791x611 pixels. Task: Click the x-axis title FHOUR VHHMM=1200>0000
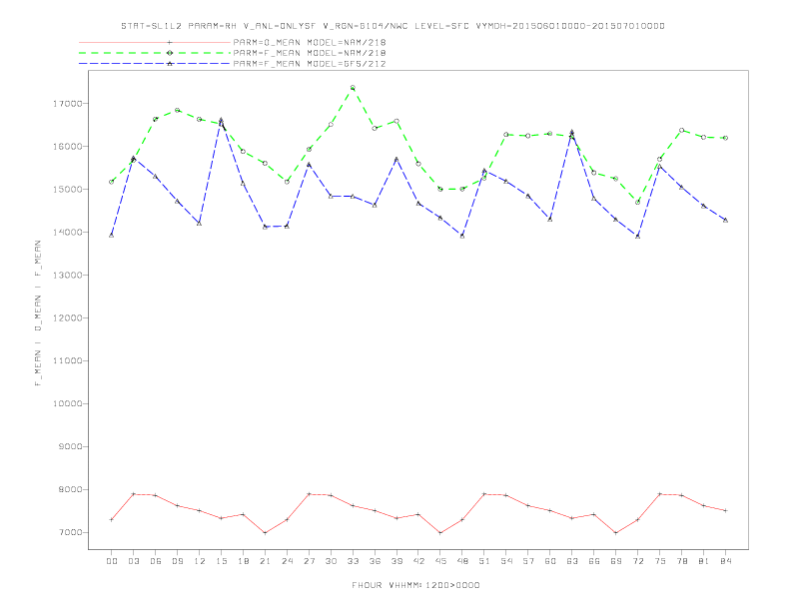[x=415, y=585]
